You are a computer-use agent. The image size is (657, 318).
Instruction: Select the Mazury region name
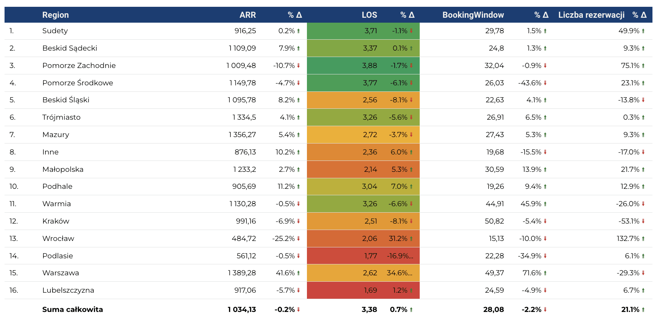click(56, 135)
